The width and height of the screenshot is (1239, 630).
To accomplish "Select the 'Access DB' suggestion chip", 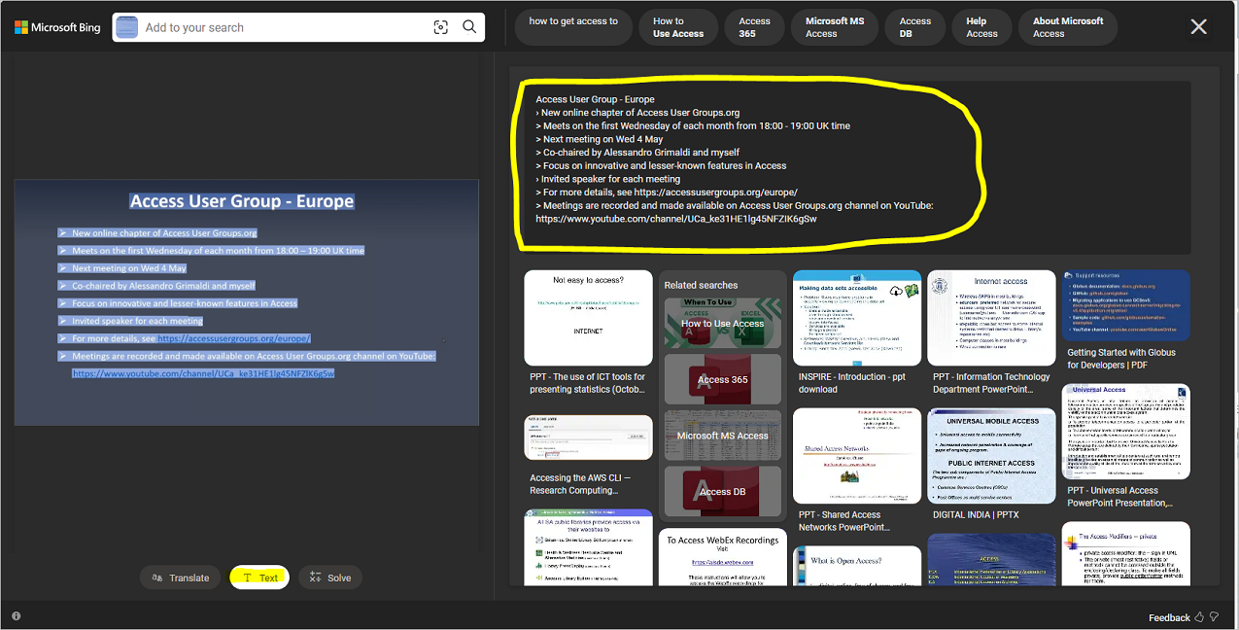I will (x=914, y=27).
